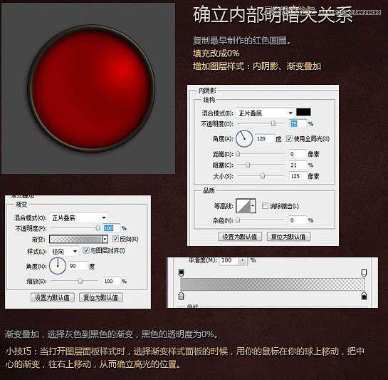This screenshot has height=380, width=388.
Task: Click the 阻塞 choke slider handle
Action: (x=248, y=165)
